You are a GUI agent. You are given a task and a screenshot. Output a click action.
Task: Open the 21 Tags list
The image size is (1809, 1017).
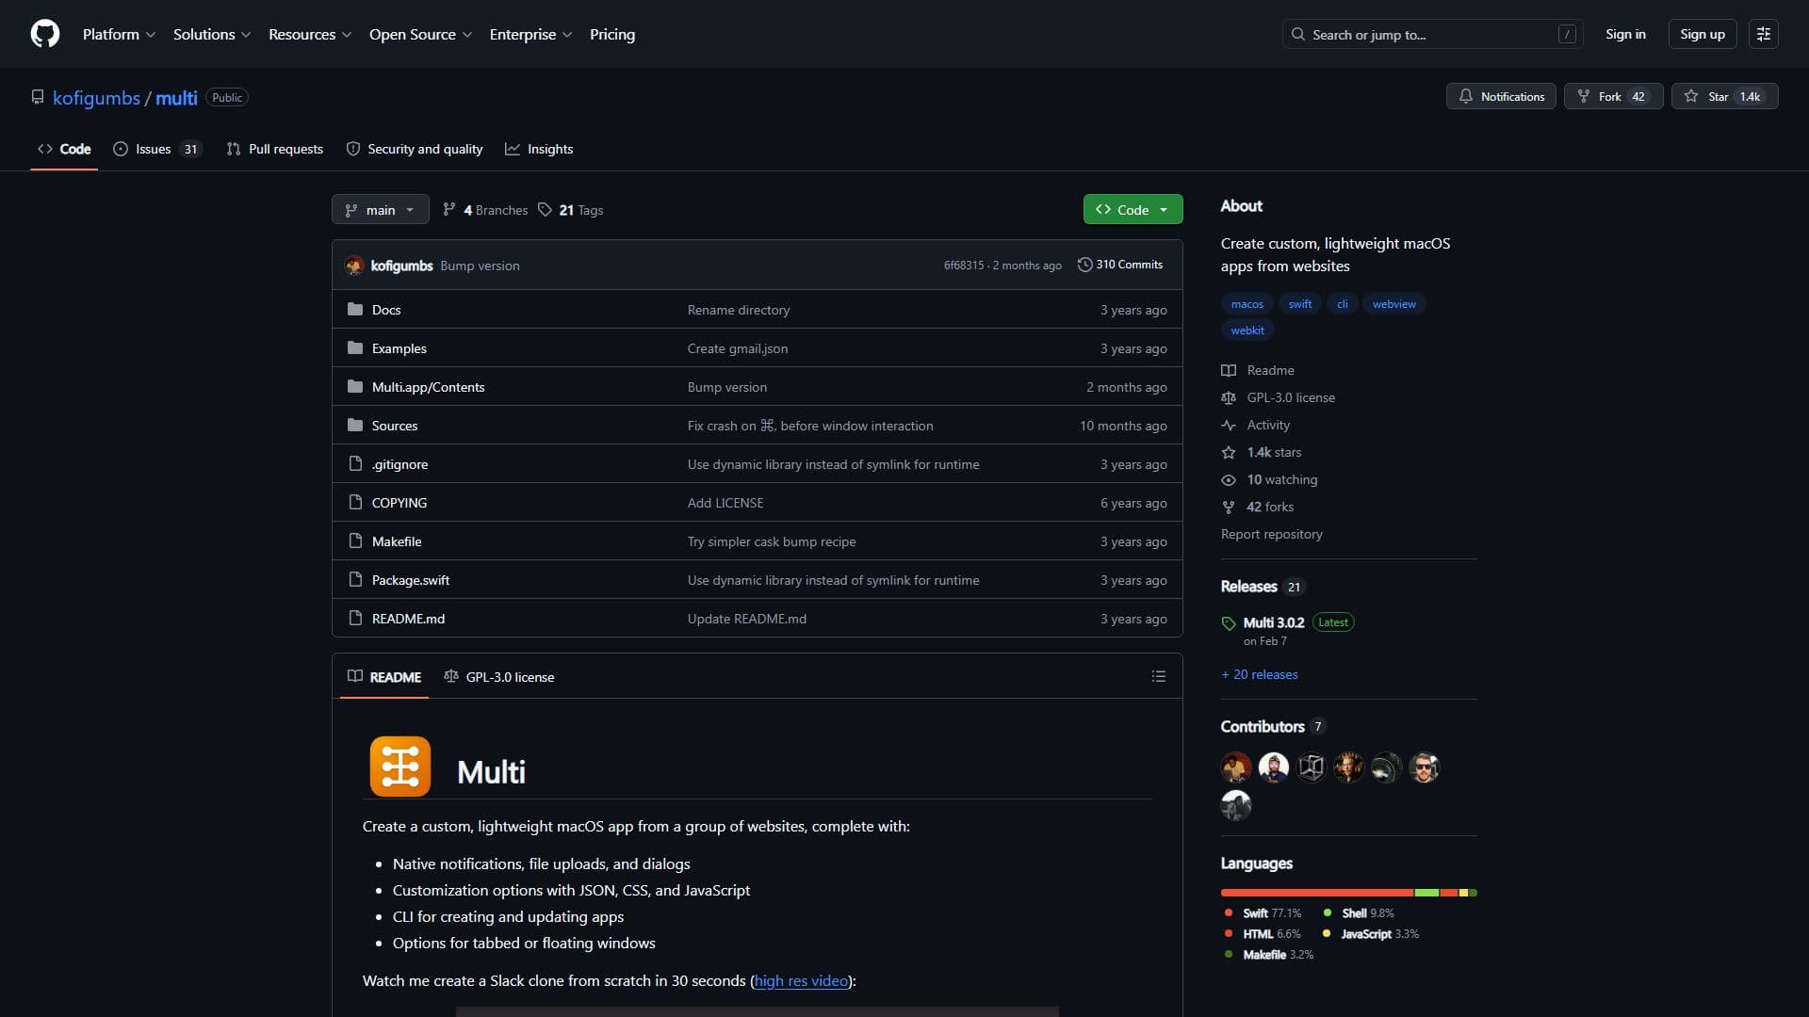[x=571, y=210]
